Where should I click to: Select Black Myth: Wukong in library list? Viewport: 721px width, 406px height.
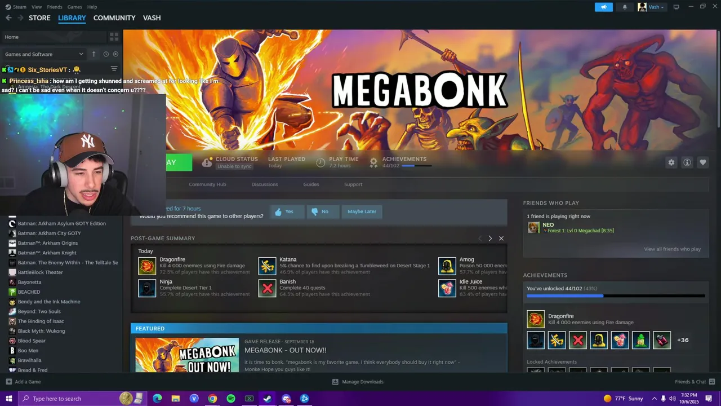(41, 331)
